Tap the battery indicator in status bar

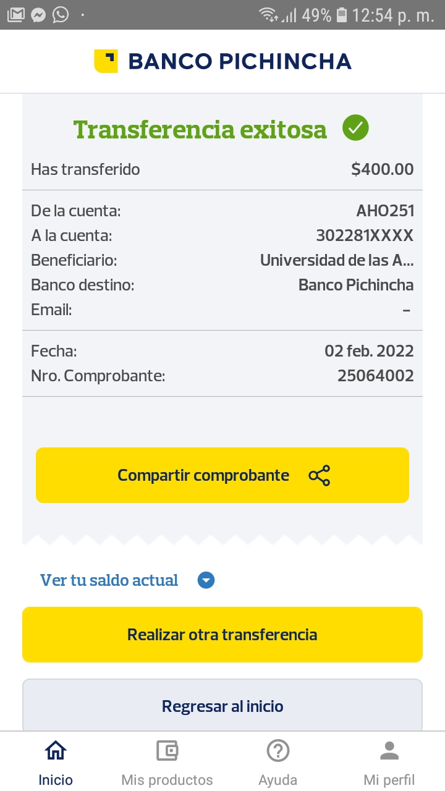pos(342,15)
